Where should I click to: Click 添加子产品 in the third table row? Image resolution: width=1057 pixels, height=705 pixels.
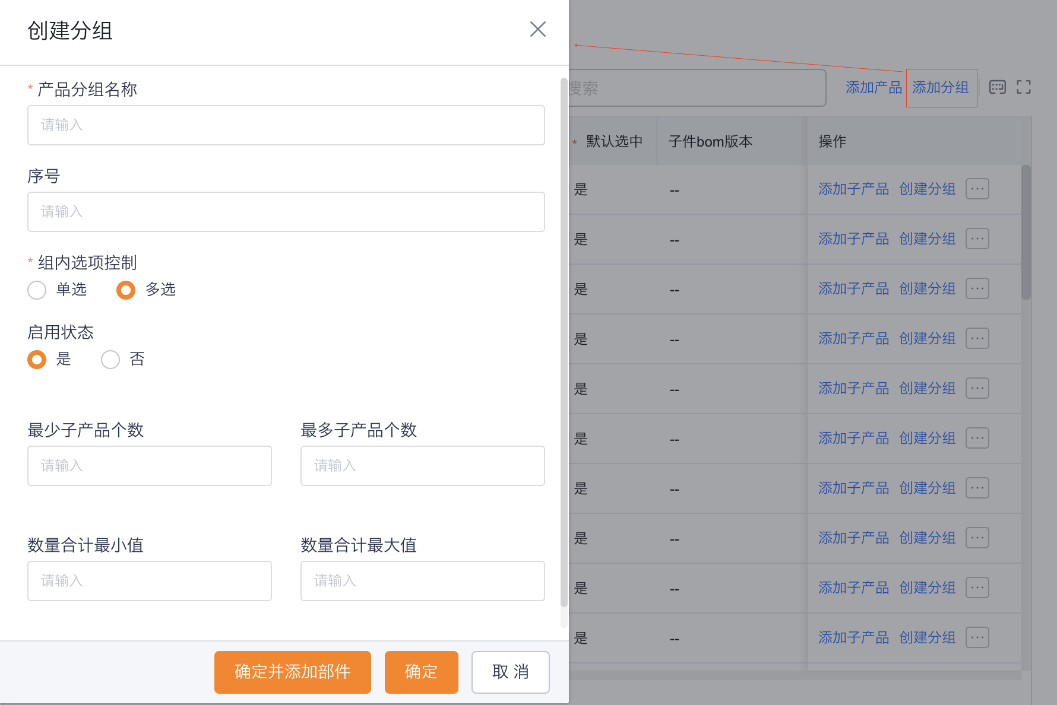pos(853,289)
